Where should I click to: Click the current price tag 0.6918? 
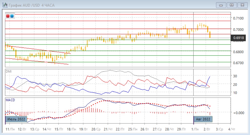239,38
